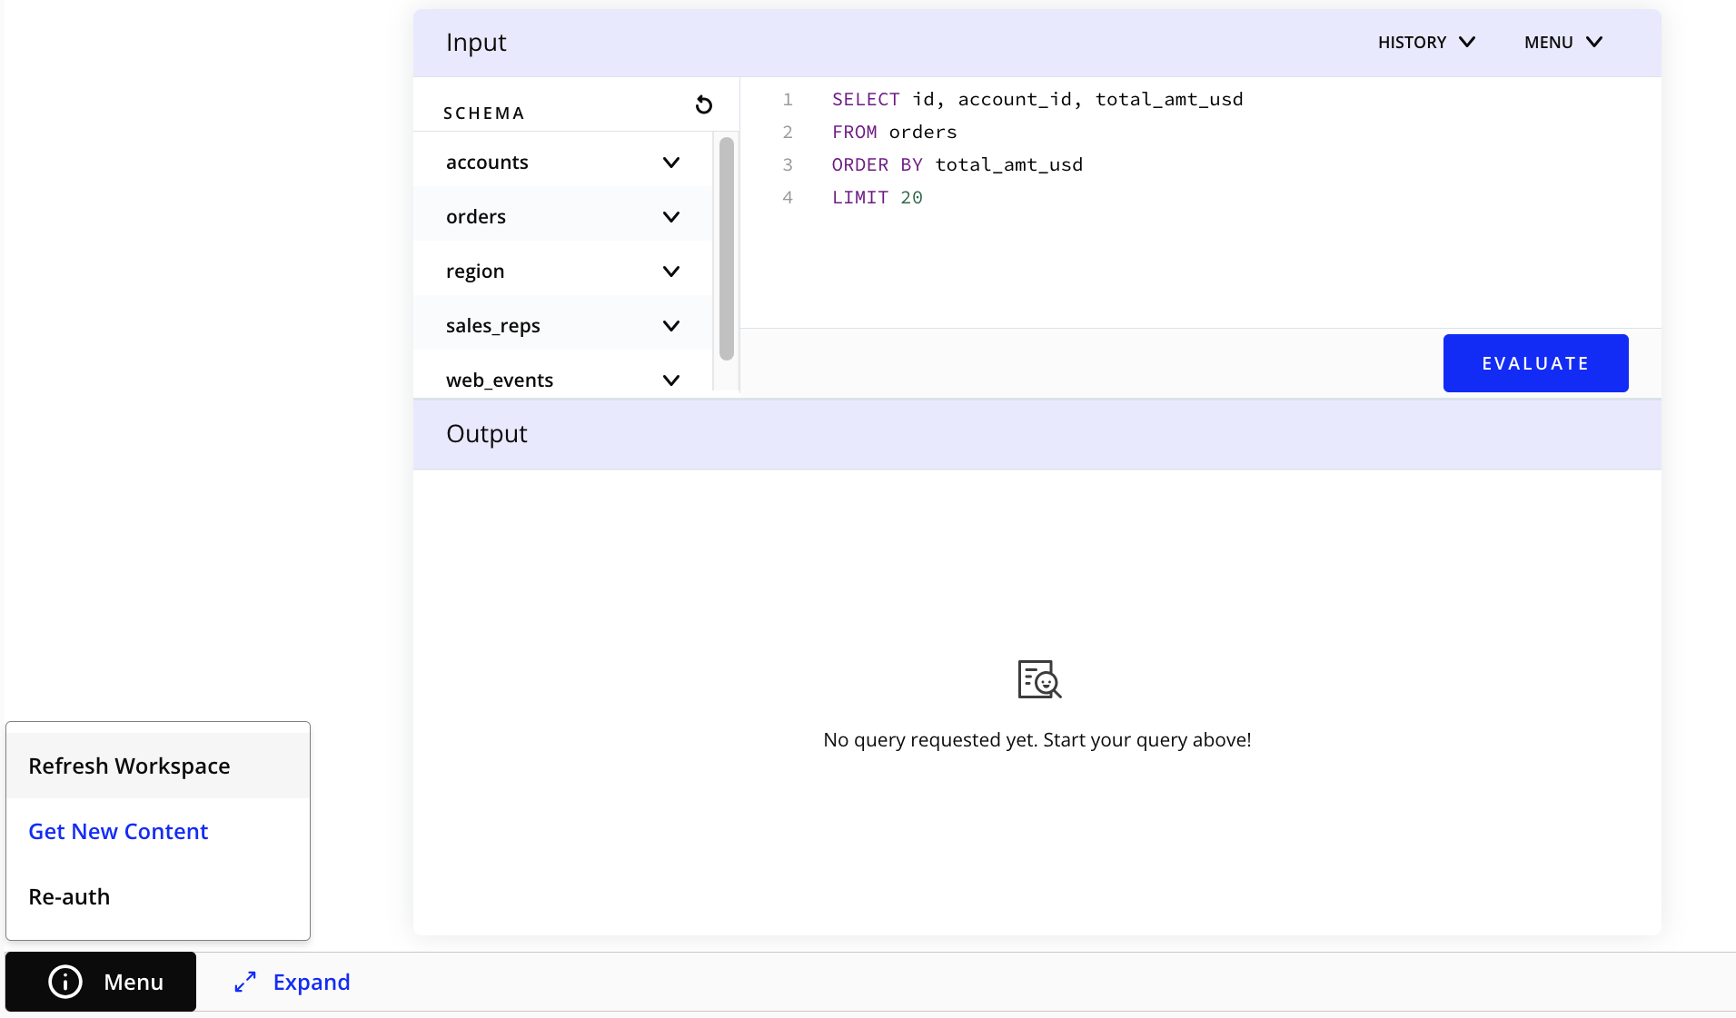Click the FROM orders line
This screenshot has width=1736, height=1018.
[895, 132]
